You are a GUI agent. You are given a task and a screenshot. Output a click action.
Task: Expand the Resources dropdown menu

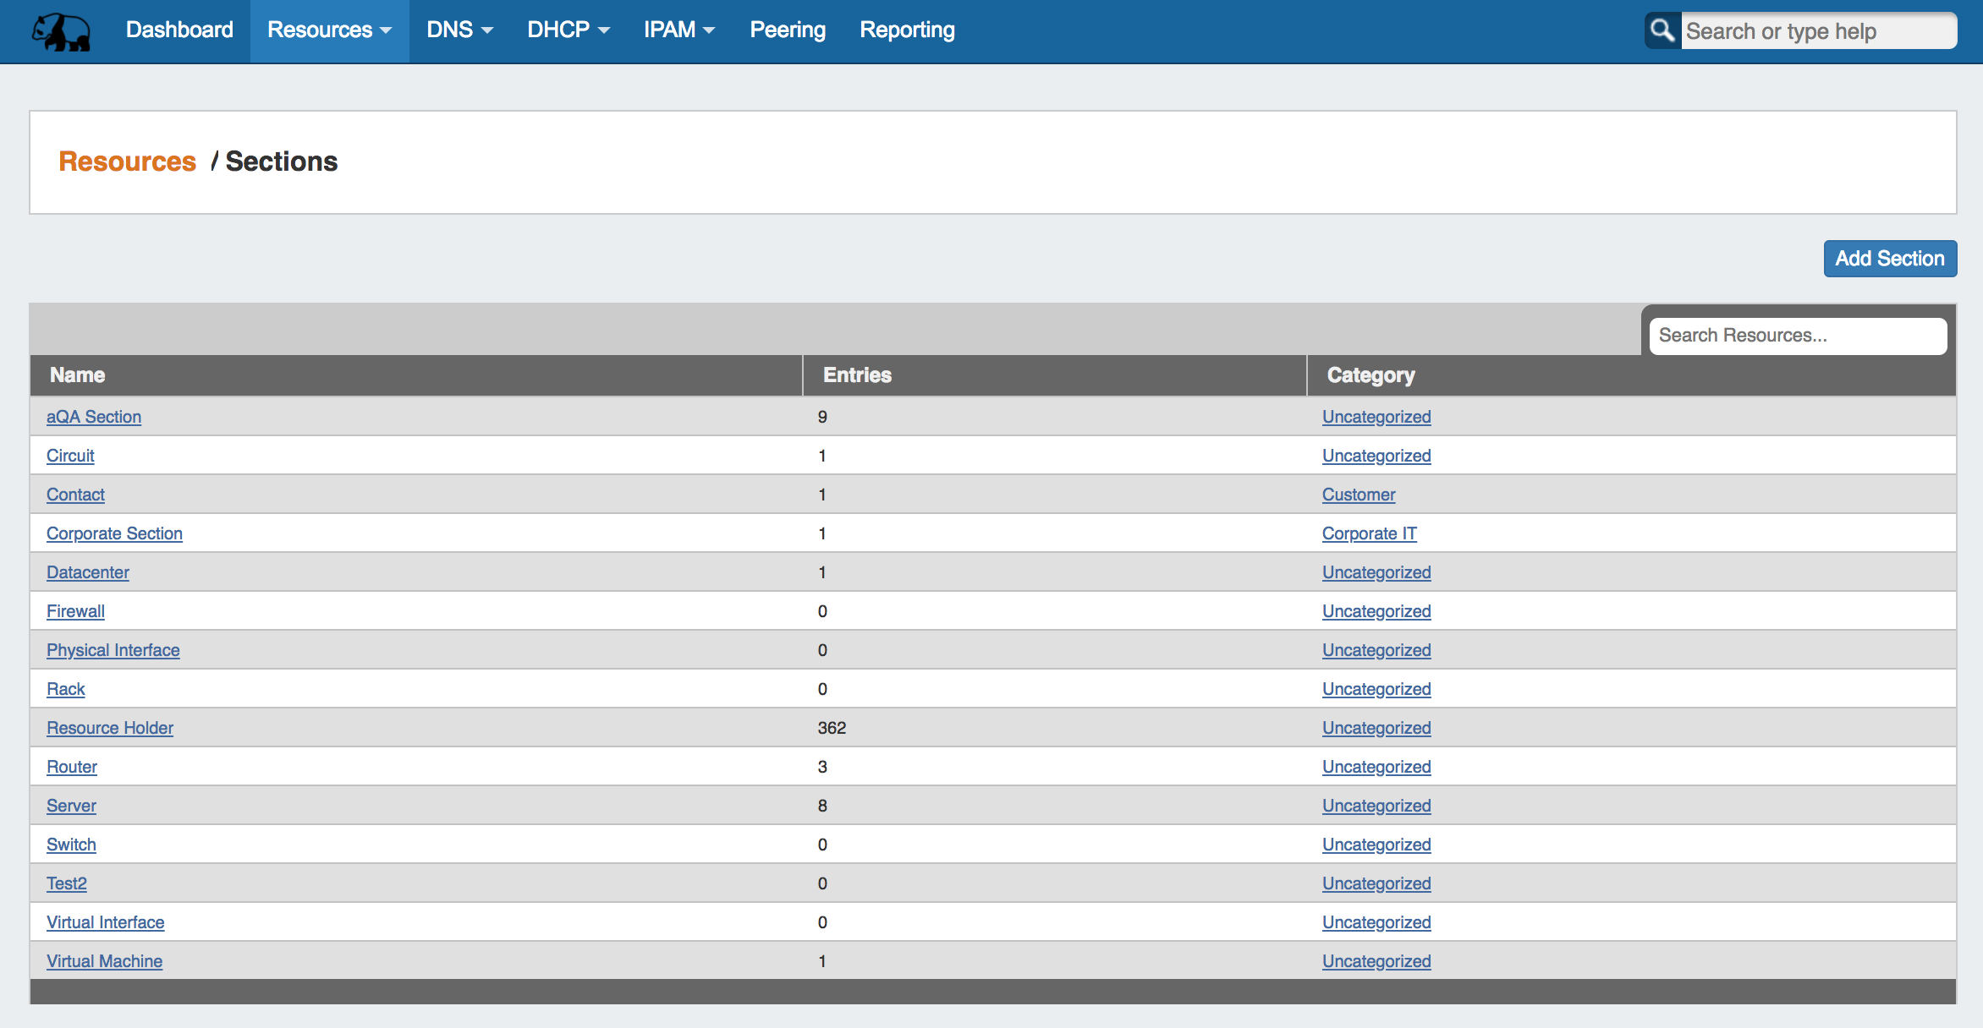coord(329,30)
